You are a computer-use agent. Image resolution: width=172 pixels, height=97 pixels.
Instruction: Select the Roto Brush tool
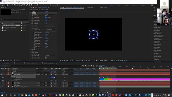point(34,5)
